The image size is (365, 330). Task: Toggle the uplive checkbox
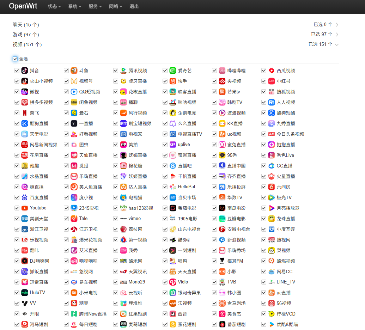tap(165, 145)
